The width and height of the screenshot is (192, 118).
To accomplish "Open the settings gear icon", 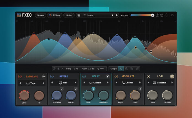I will click(x=162, y=15).
